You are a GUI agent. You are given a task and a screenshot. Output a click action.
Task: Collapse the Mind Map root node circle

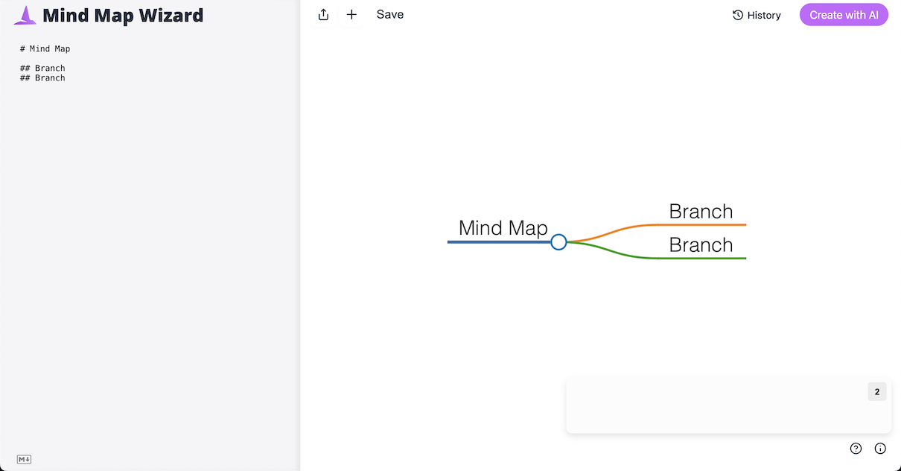pos(558,242)
